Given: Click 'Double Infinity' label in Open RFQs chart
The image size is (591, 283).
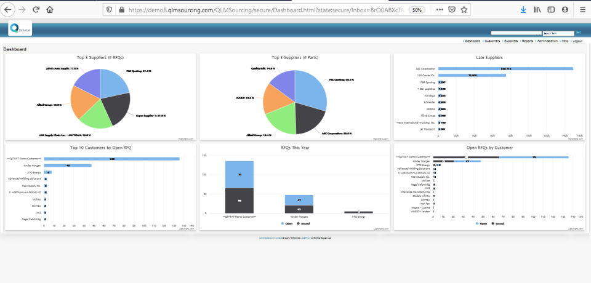Looking at the screenshot, I should pos(422,196).
